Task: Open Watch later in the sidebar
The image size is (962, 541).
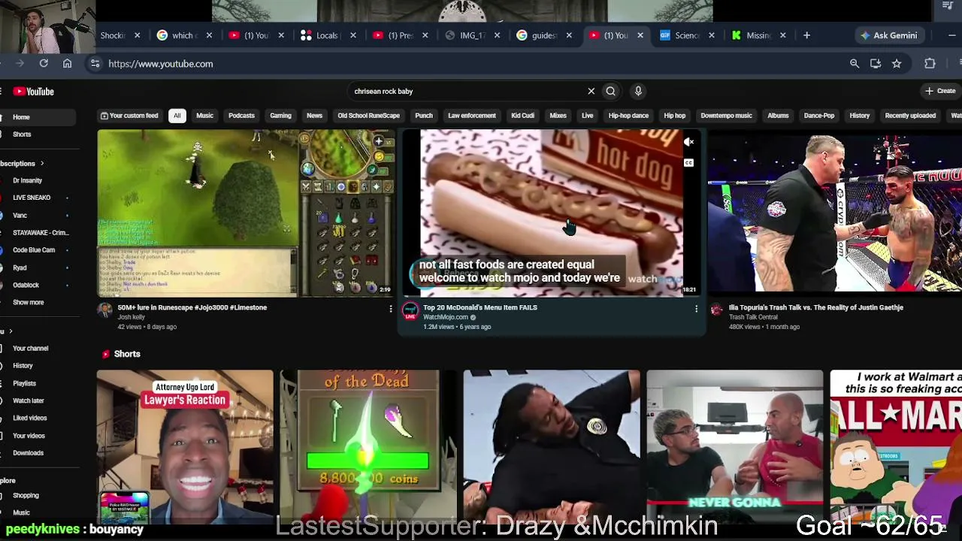Action: [36, 400]
